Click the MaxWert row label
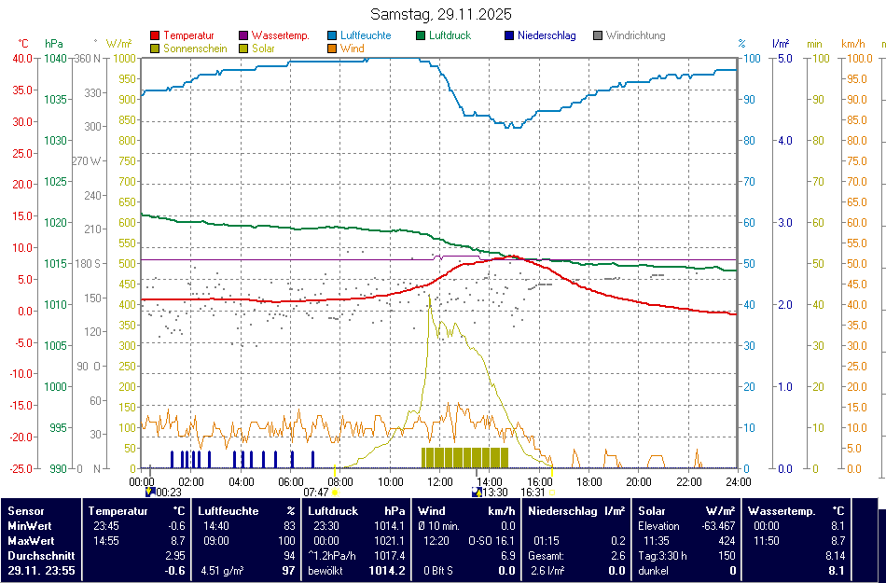Viewport: 886px width, 583px height. 31,541
